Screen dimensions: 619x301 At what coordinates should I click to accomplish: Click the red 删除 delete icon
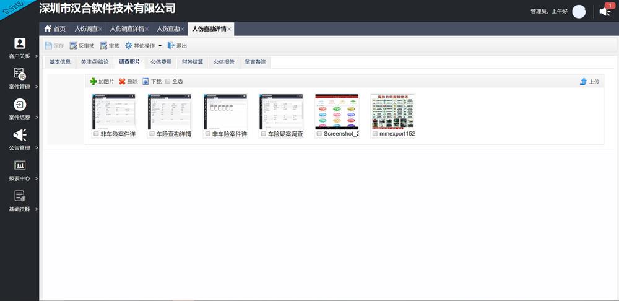click(122, 81)
